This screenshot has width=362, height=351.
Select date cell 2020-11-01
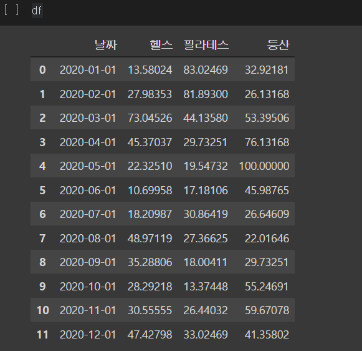point(88,310)
